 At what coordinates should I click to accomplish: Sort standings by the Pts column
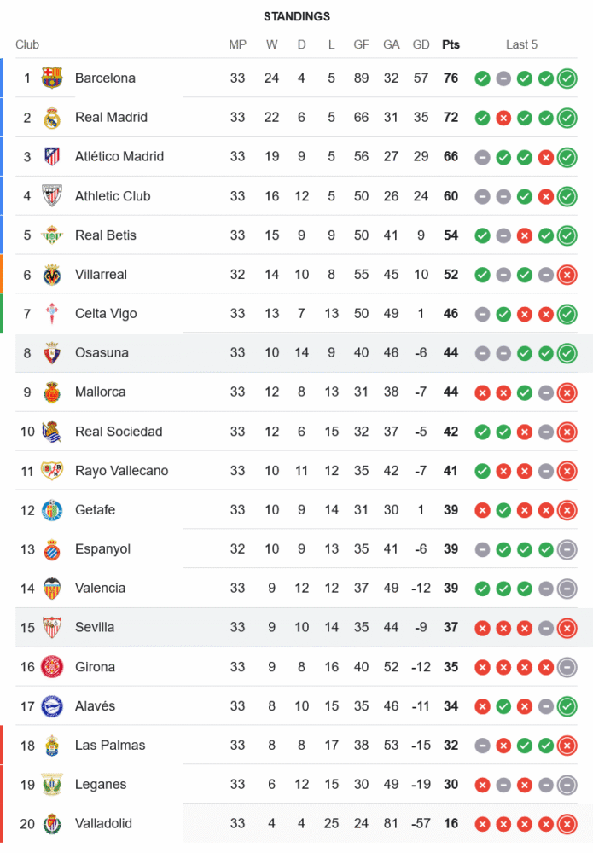[x=451, y=44]
